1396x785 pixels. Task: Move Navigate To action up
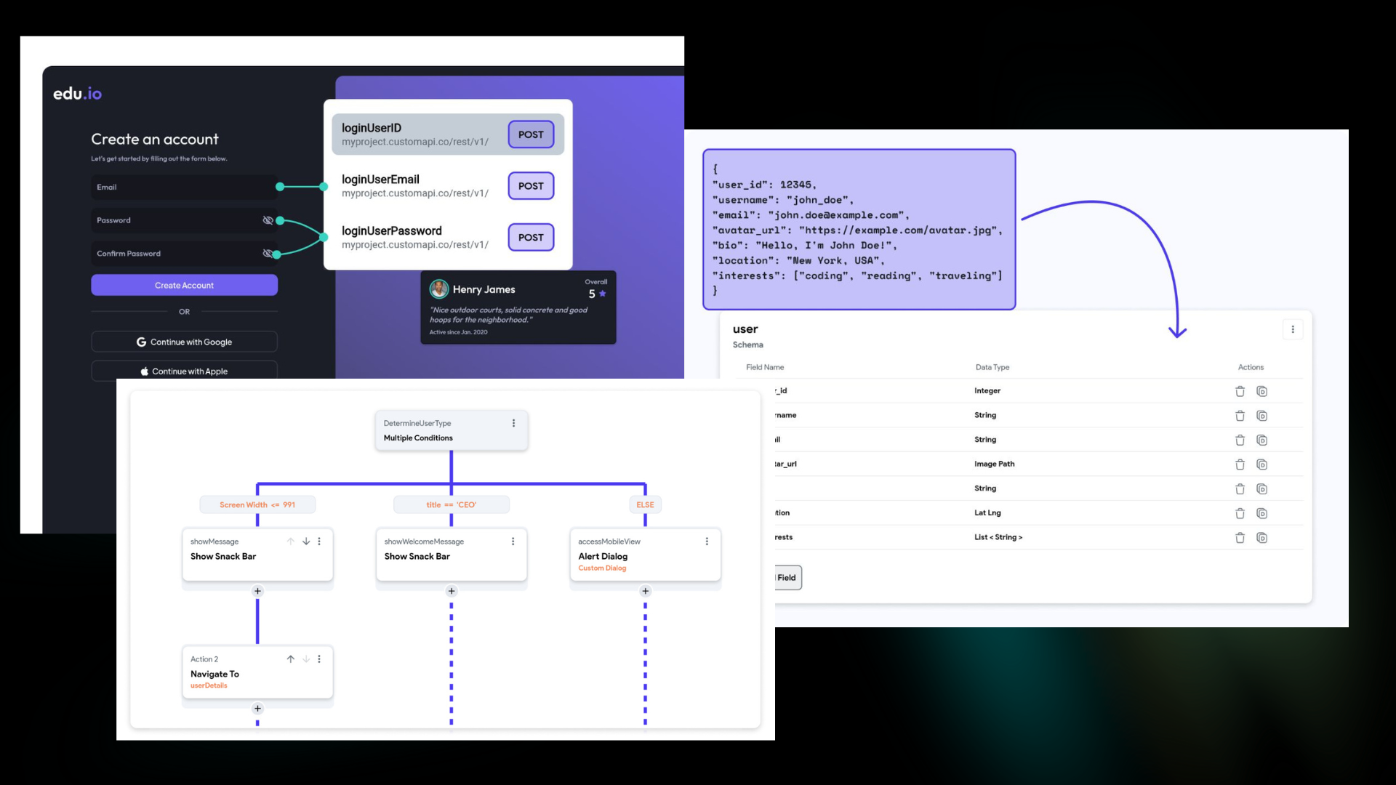click(291, 659)
